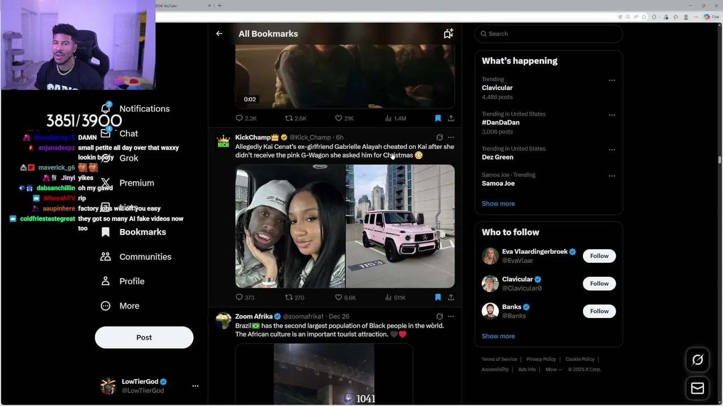Open Grok actions on KickChamp post
Screen dimensions: 723x406
coord(439,138)
